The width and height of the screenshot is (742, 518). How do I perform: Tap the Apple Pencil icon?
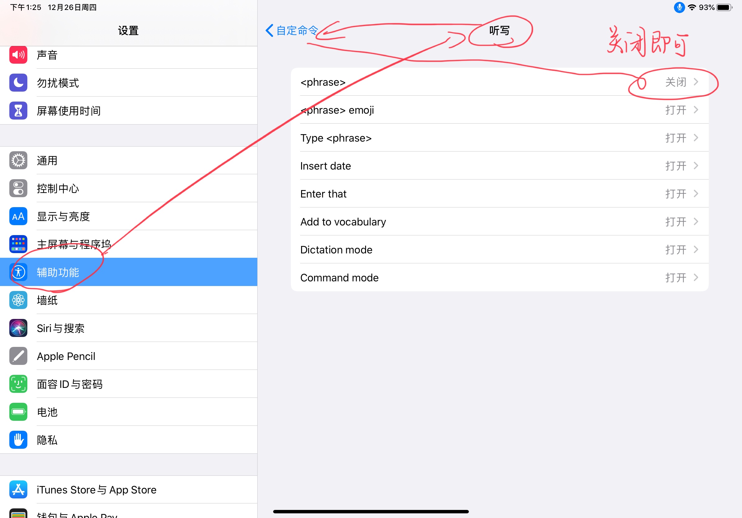(x=18, y=356)
